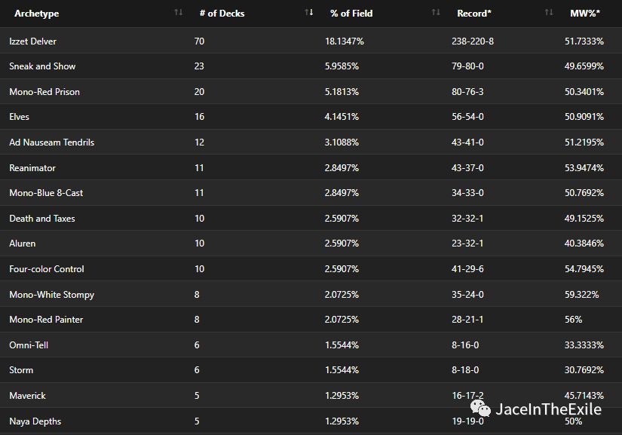The width and height of the screenshot is (622, 435).
Task: Click sort arrows icon beside Archetype header
Action: click(x=178, y=13)
